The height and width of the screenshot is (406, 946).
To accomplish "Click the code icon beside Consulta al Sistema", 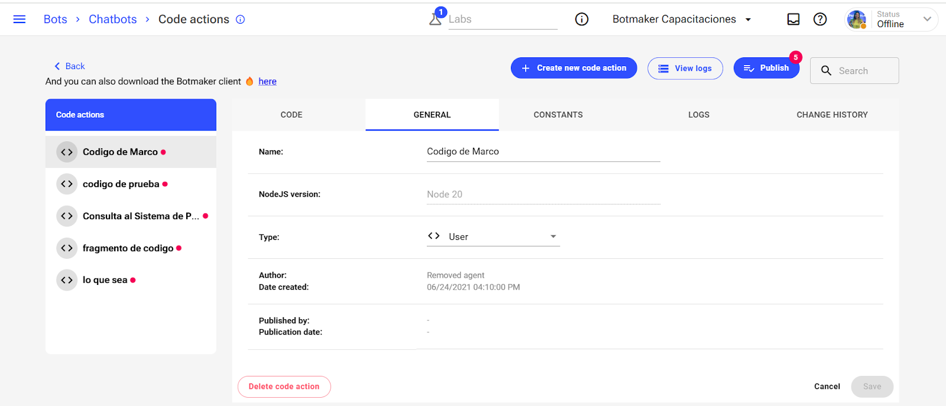I will 67,216.
